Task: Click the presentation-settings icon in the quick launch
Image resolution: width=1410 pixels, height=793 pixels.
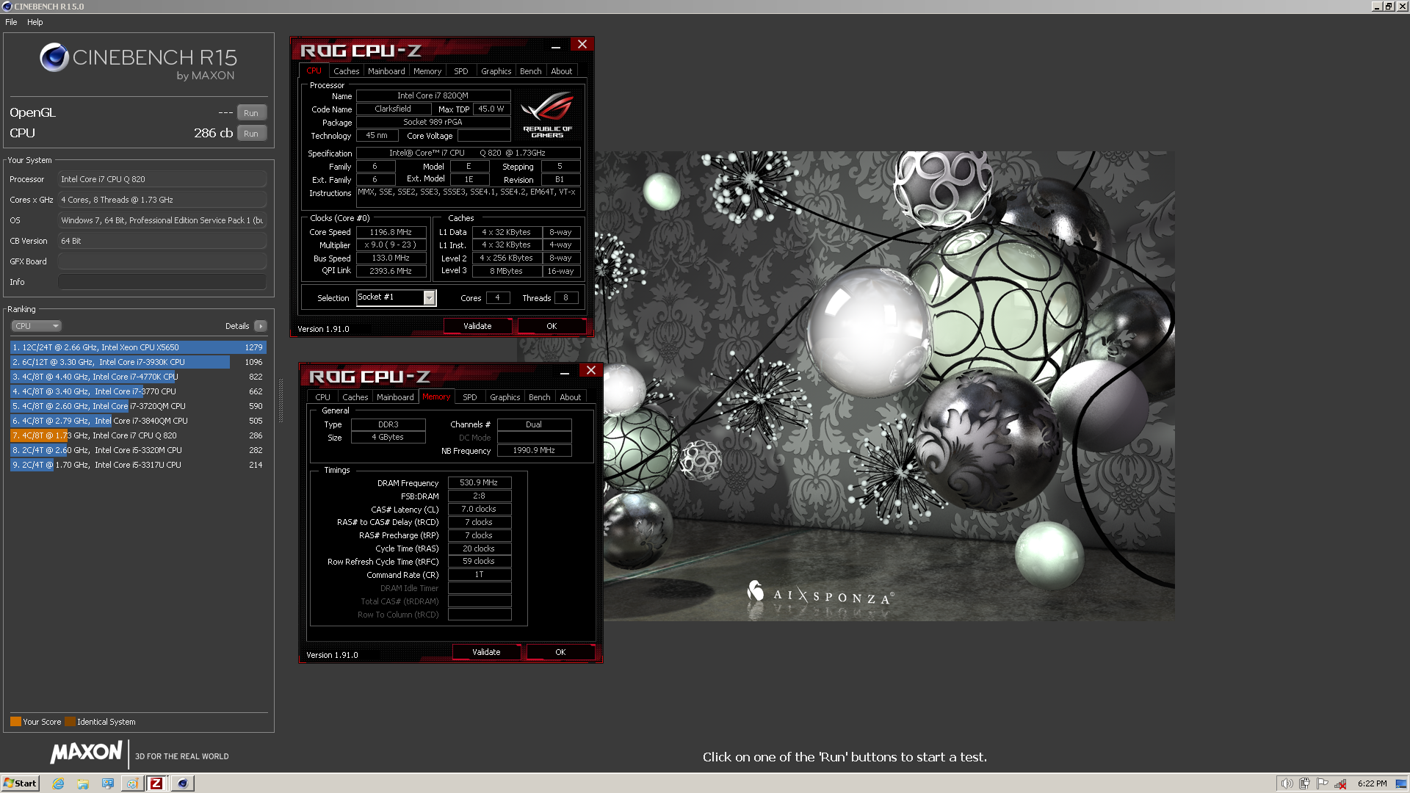Action: 108,783
